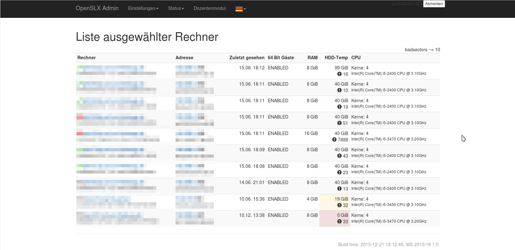Click the warning icon in the 0 GiB row
The image size is (515, 250).
pos(339,221)
